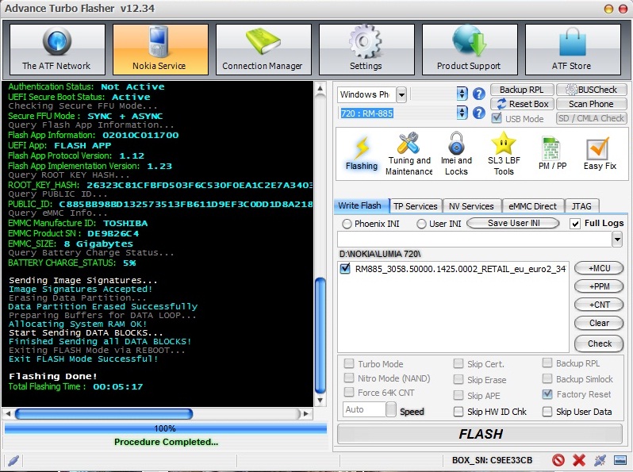Switch to eMMC Direct tab
The image size is (633, 472).
click(533, 206)
